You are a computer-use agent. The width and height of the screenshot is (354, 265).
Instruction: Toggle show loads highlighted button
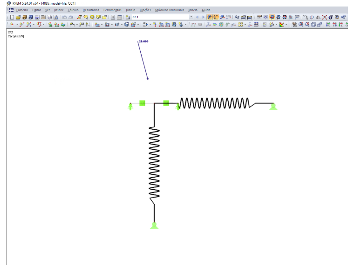coord(210,17)
